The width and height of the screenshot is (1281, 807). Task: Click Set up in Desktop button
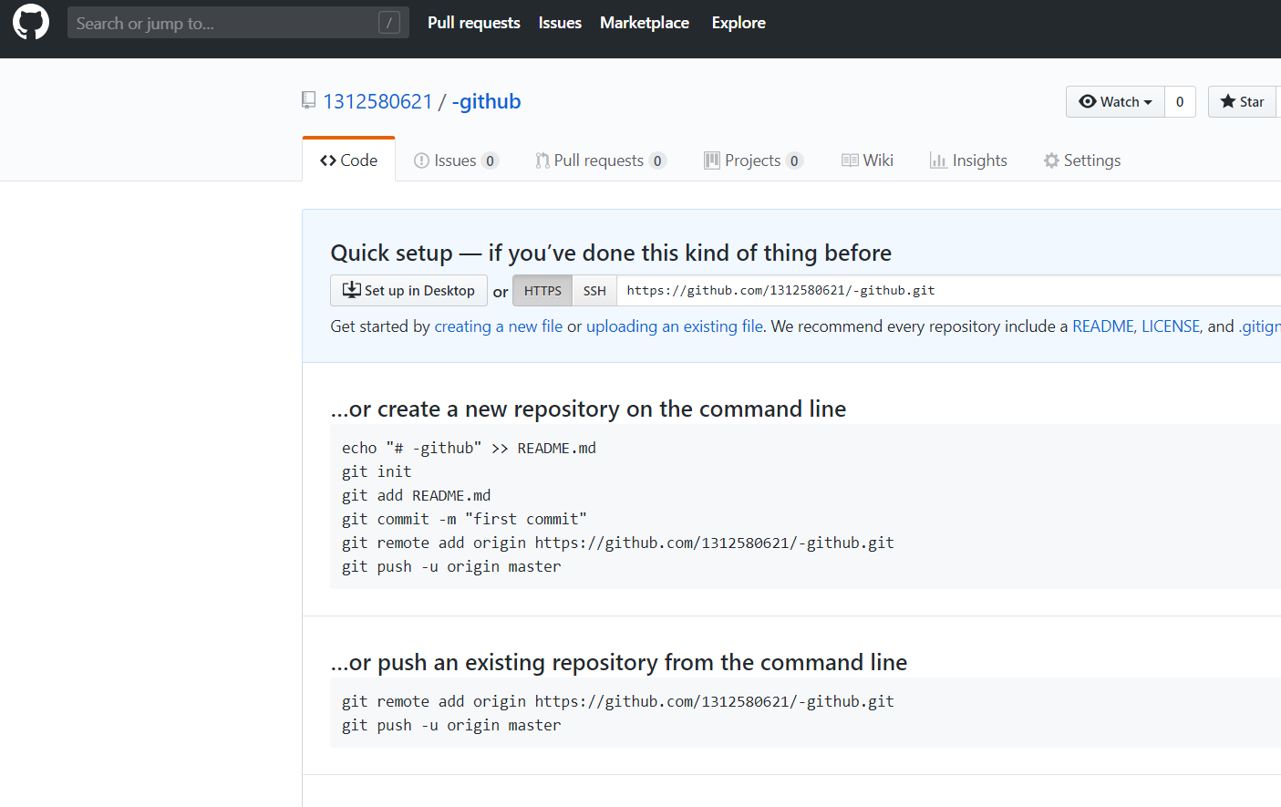click(408, 291)
